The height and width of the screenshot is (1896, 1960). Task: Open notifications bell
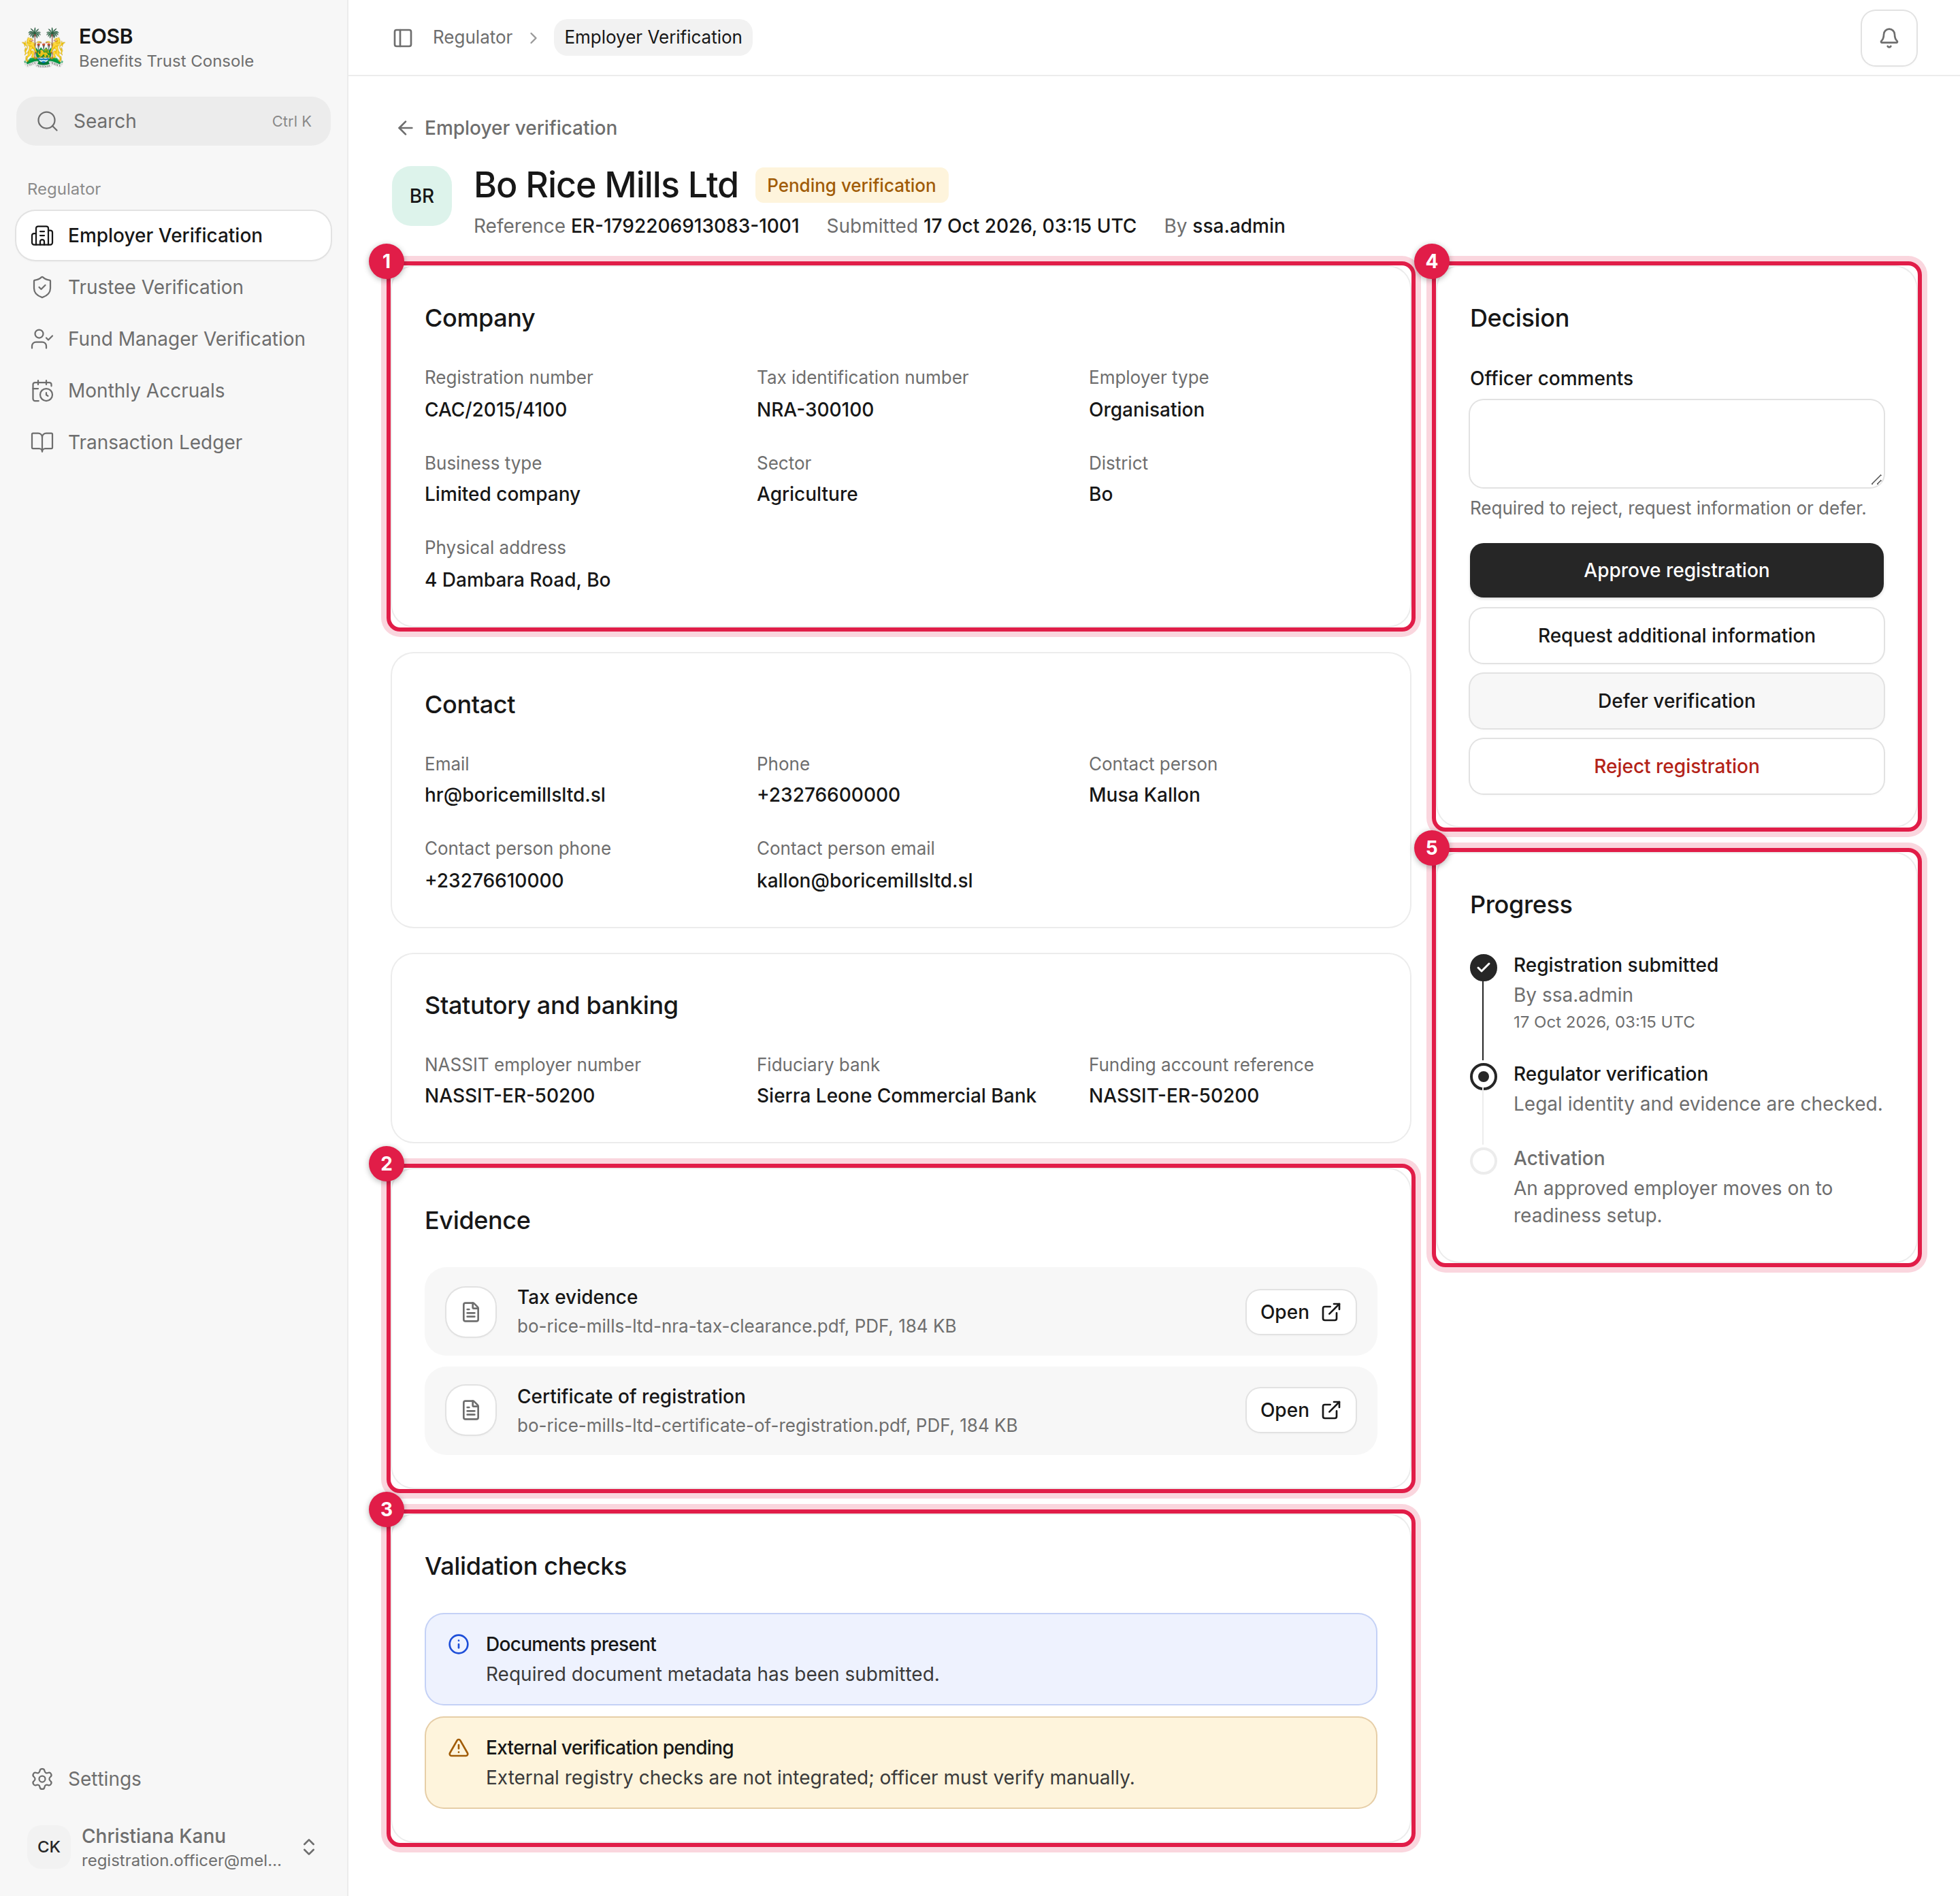click(1888, 38)
